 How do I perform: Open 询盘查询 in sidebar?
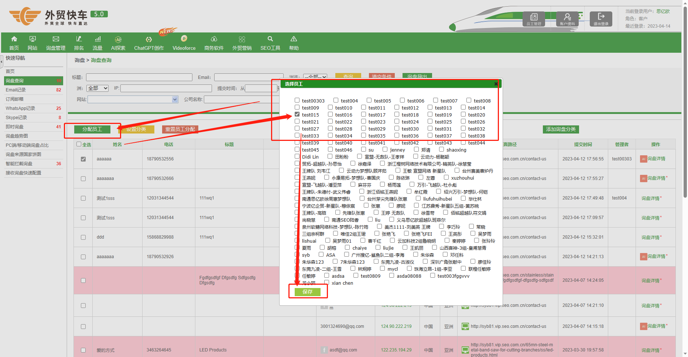click(34, 81)
